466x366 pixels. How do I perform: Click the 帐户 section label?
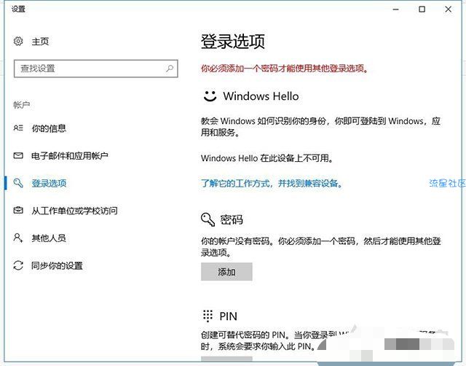point(21,105)
